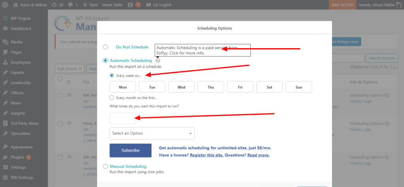Viewport: 404px width, 187px height.
Task: Select Every month on the first radio
Action: tap(112, 97)
